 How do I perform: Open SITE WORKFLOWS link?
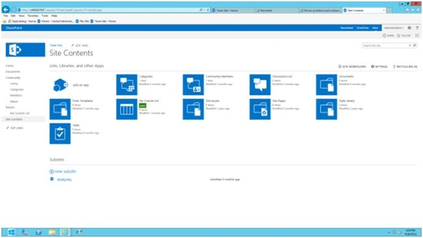coord(352,66)
